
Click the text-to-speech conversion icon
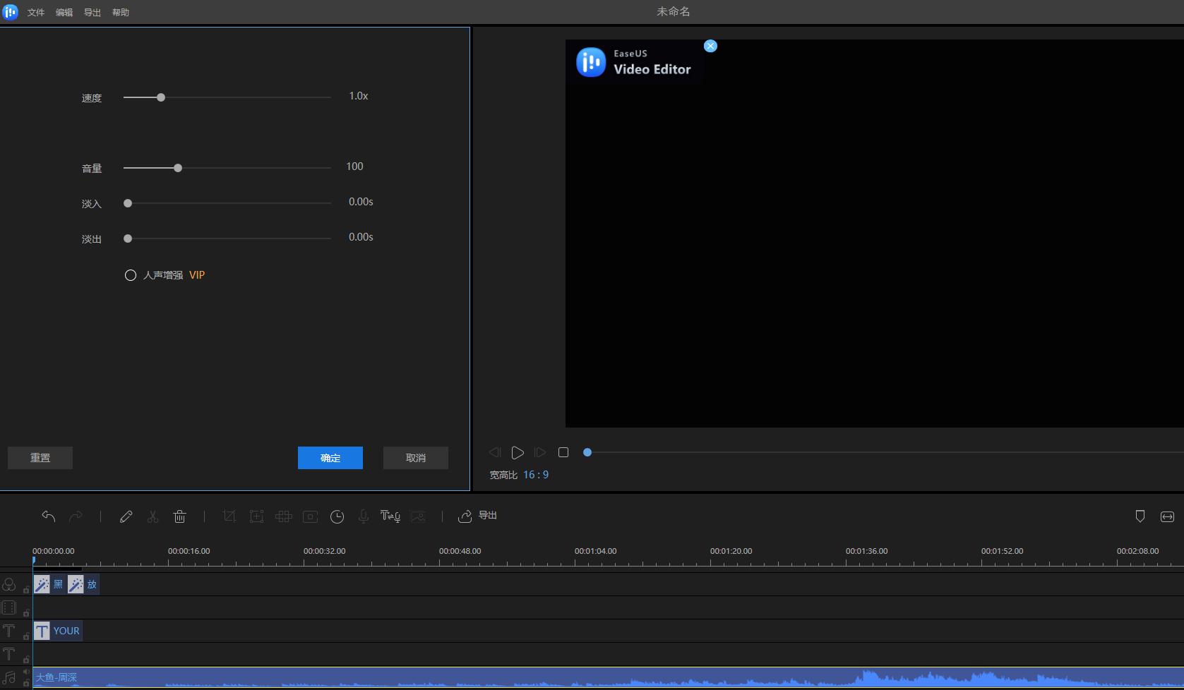point(390,516)
